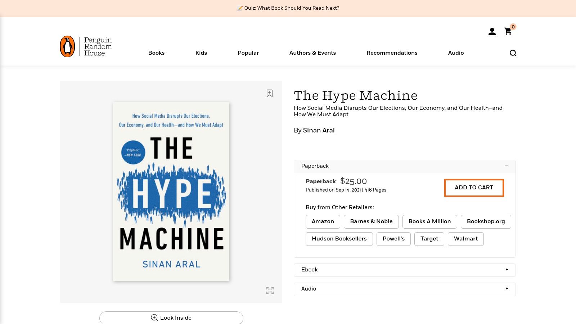Screen dimensions: 576x324
Task: Open the Books menu
Action: click(x=156, y=53)
